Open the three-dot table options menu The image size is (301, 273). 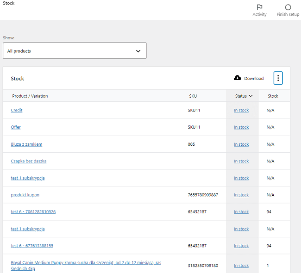pyautogui.click(x=278, y=78)
